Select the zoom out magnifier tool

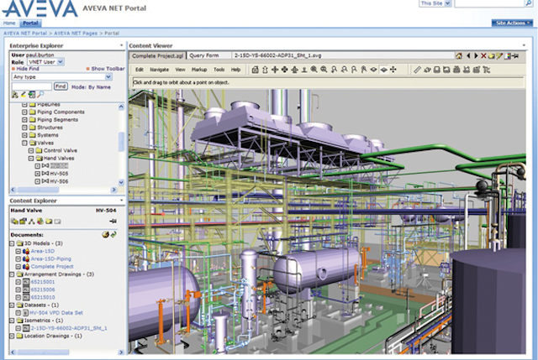coord(324,70)
